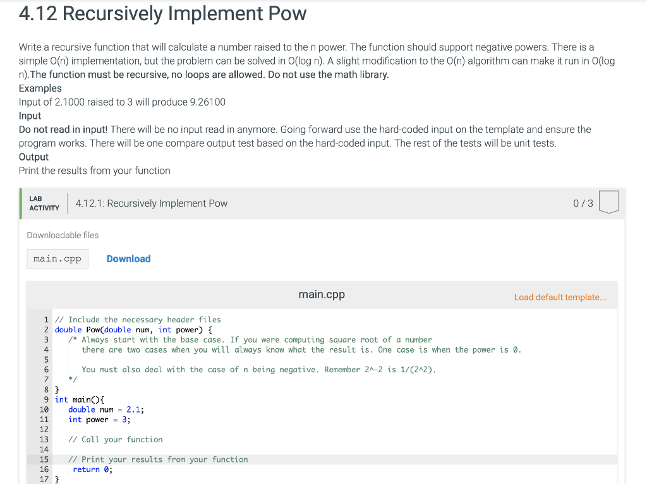Click line number 16 beside return 0
Viewport: 647px width, 484px height.
tap(45, 469)
